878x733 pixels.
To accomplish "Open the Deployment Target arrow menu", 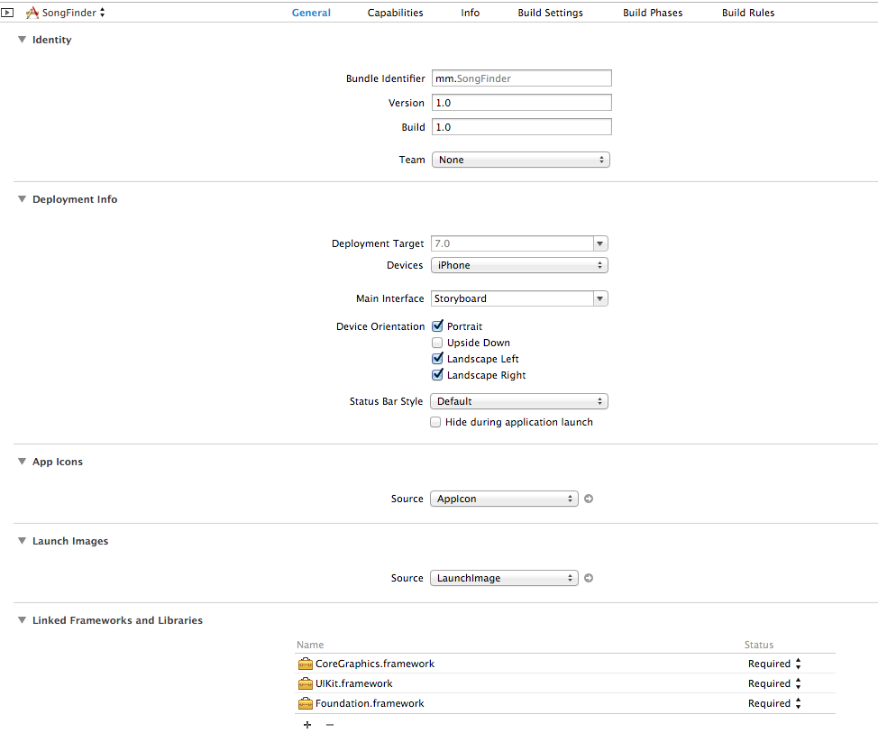I will [599, 243].
